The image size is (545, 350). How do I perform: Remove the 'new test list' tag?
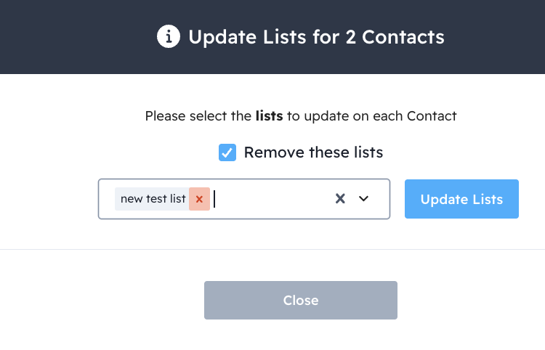[x=199, y=199]
